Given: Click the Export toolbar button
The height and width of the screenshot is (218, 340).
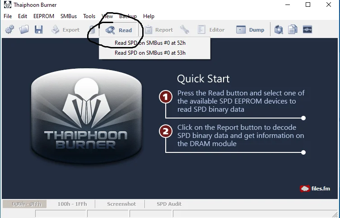Looking at the screenshot, I should click(x=65, y=30).
